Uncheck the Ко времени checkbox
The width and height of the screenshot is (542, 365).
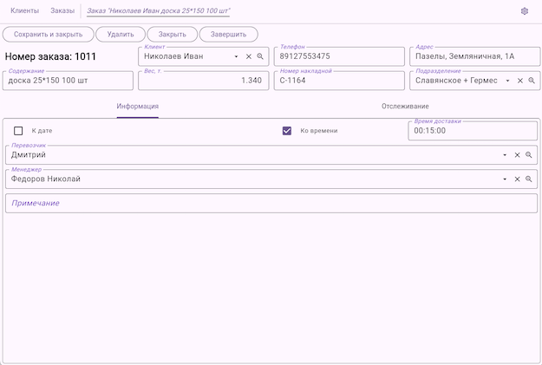287,131
